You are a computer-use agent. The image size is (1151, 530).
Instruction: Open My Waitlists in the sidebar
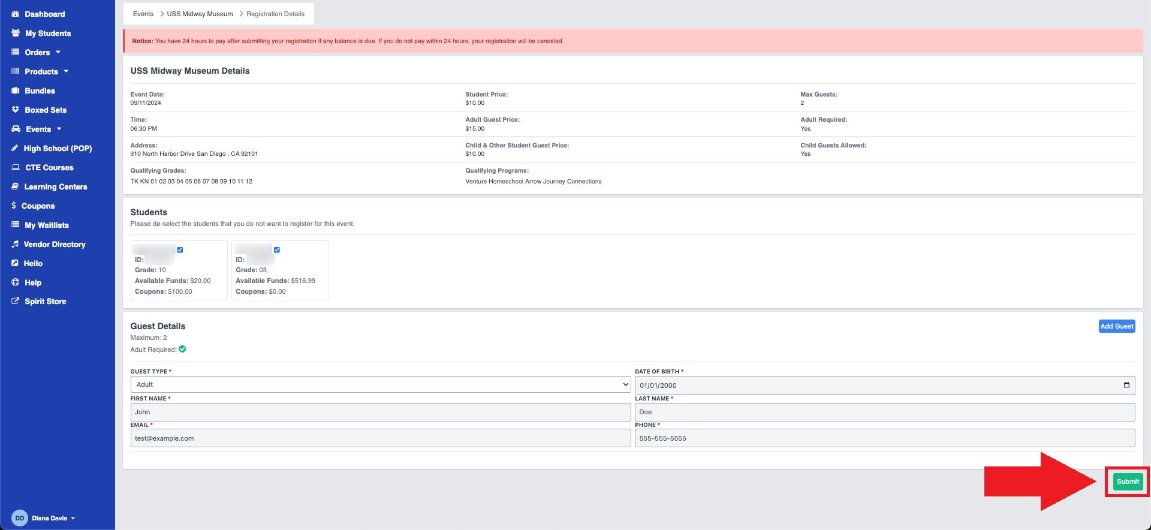pos(47,225)
